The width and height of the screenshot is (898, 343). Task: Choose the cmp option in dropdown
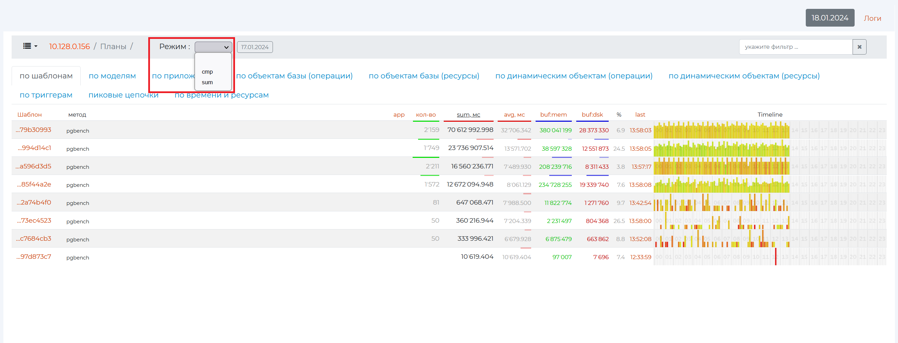(207, 72)
